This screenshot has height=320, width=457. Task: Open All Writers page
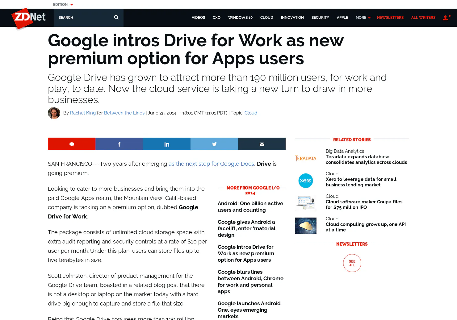(x=423, y=18)
